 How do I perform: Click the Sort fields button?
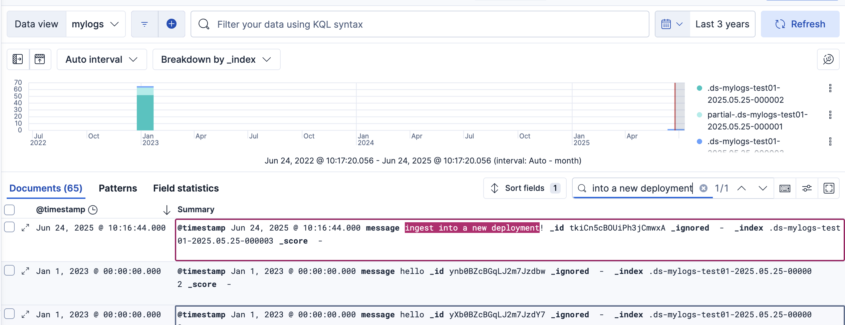[525, 188]
